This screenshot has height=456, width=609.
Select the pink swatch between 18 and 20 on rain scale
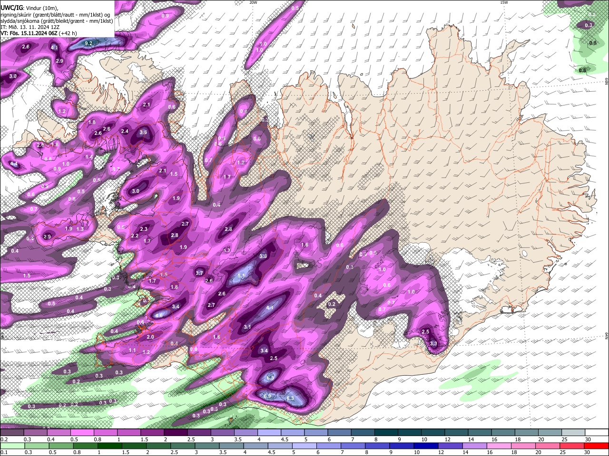[523, 446]
